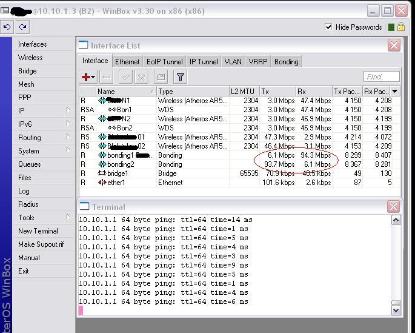Switch to the Ethernet tab
The image size is (415, 333).
pos(127,62)
